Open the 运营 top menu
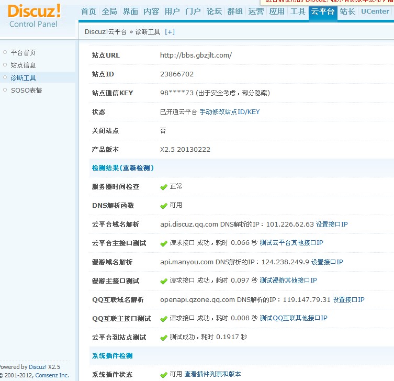Viewport: 394px width, 381px height. tap(256, 12)
